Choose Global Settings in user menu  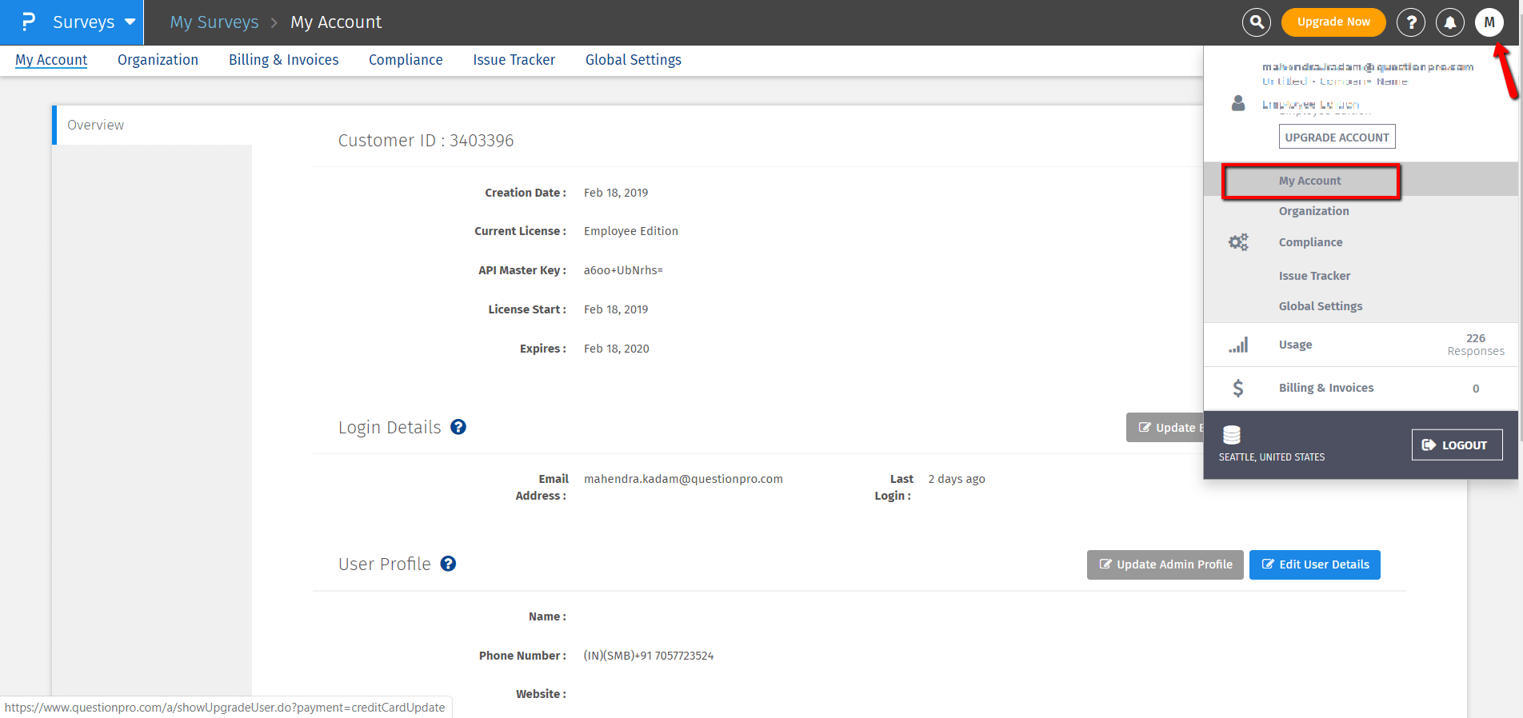pyautogui.click(x=1321, y=306)
